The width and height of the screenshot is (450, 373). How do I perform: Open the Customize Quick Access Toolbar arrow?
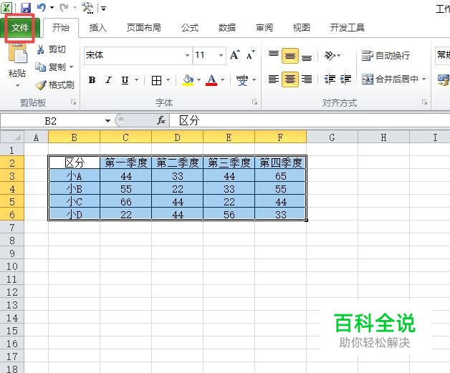click(x=103, y=9)
